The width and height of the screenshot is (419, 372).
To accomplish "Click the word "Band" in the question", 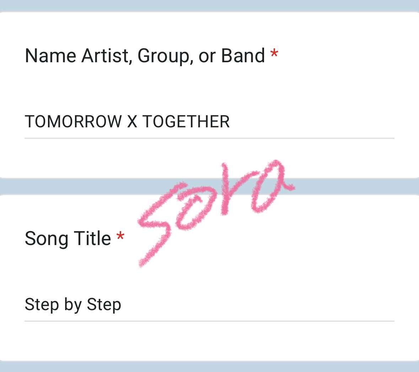I will point(243,55).
